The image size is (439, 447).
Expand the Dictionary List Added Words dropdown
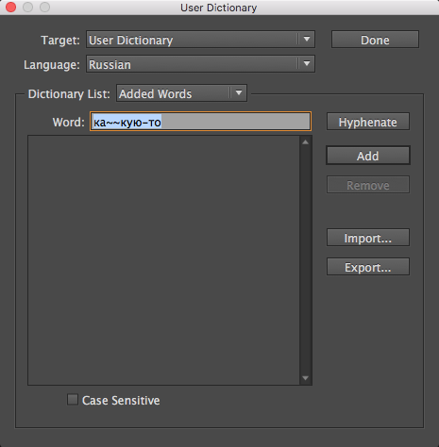point(181,93)
